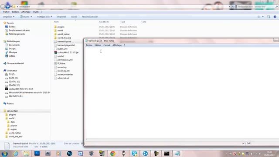Open the RECOVERY (R:) drive

pyautogui.click(x=14, y=96)
